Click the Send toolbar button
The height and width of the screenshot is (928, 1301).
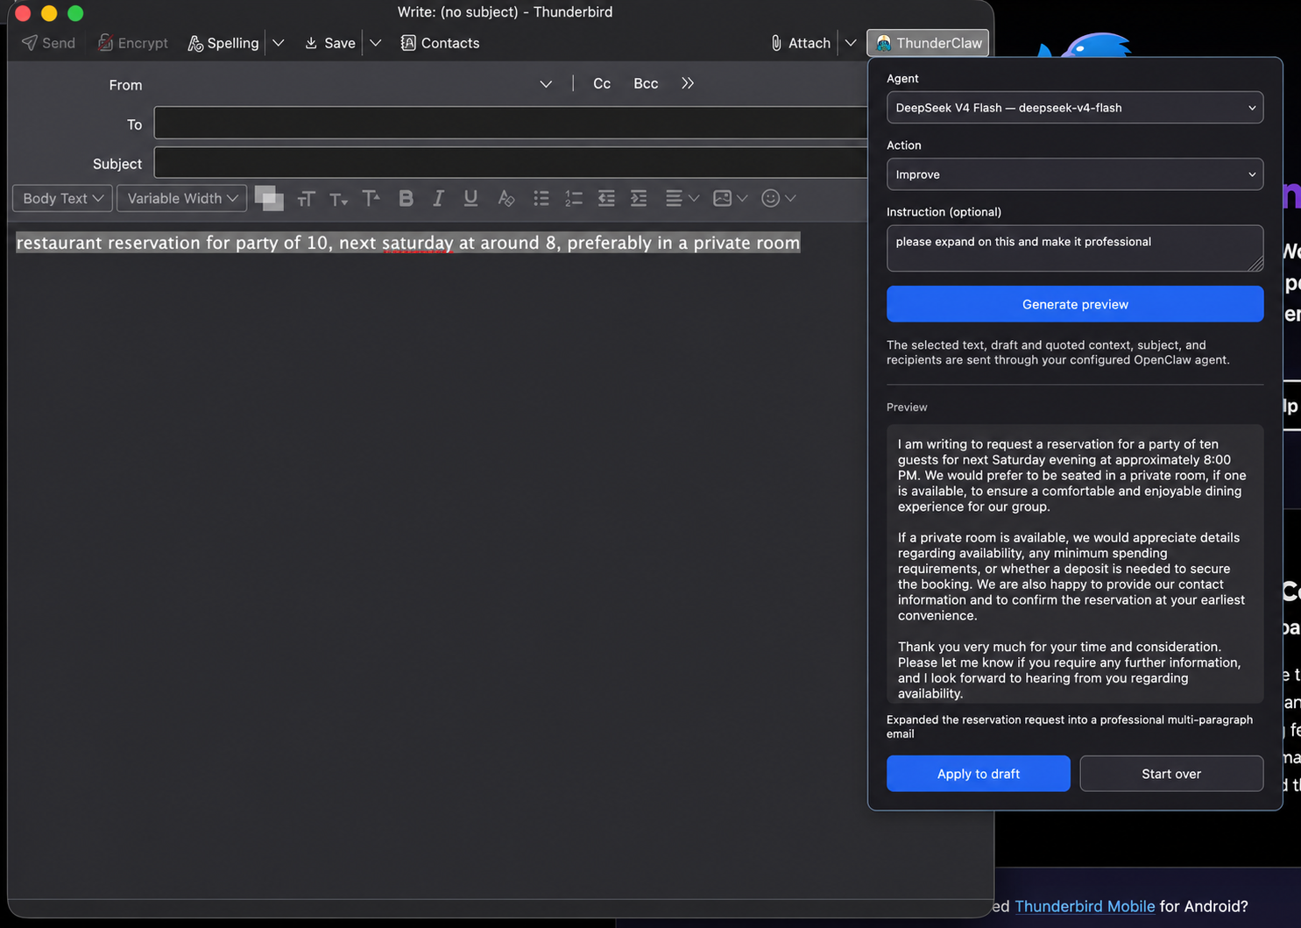point(48,43)
